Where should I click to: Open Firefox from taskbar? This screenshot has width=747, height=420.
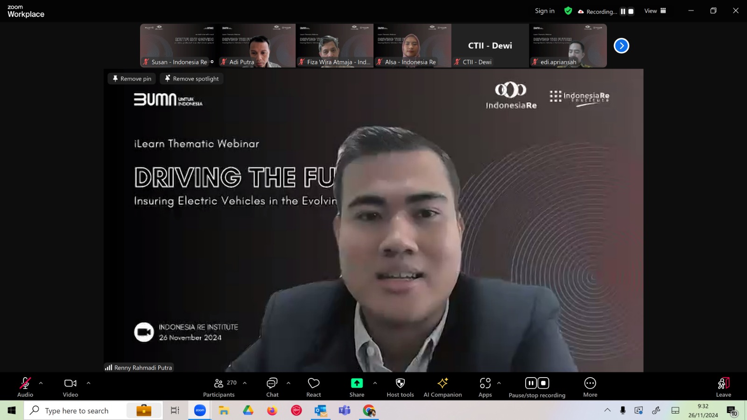point(272,411)
